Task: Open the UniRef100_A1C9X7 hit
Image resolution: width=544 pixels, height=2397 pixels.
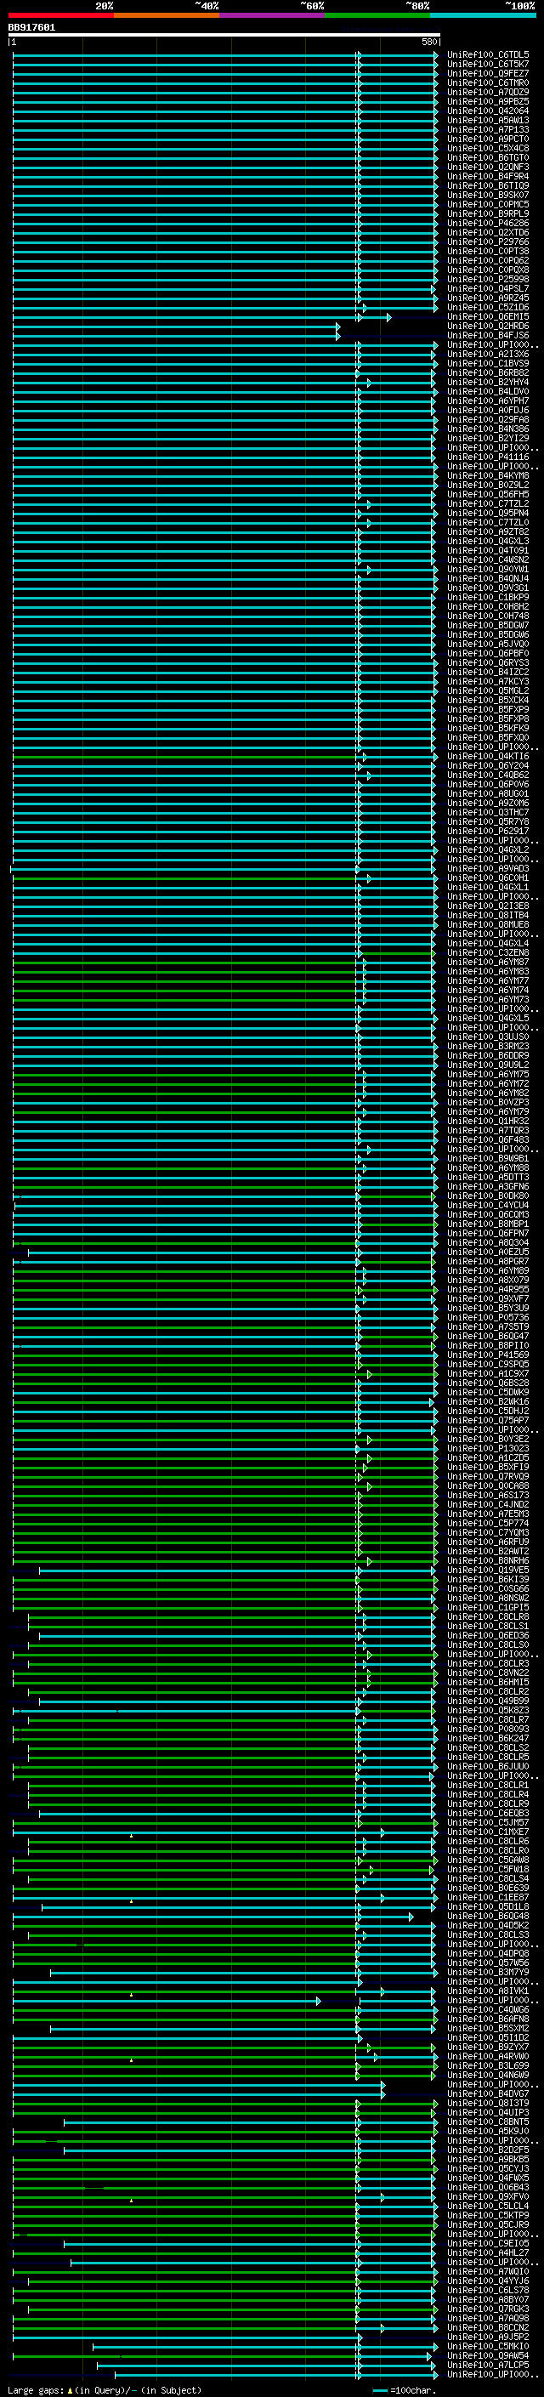Action: (488, 1372)
